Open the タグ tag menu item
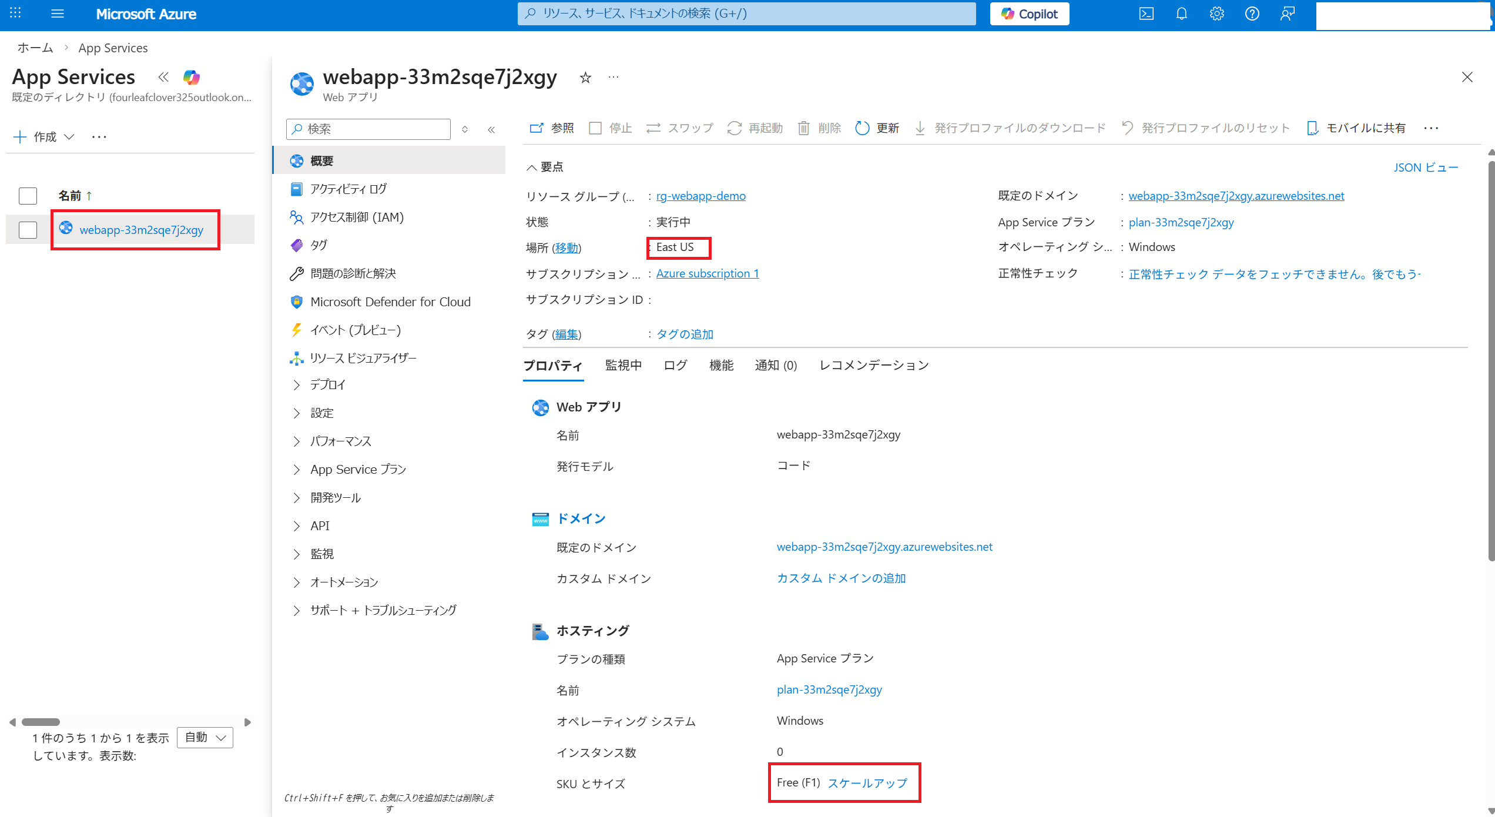The height and width of the screenshot is (817, 1495). coord(319,245)
